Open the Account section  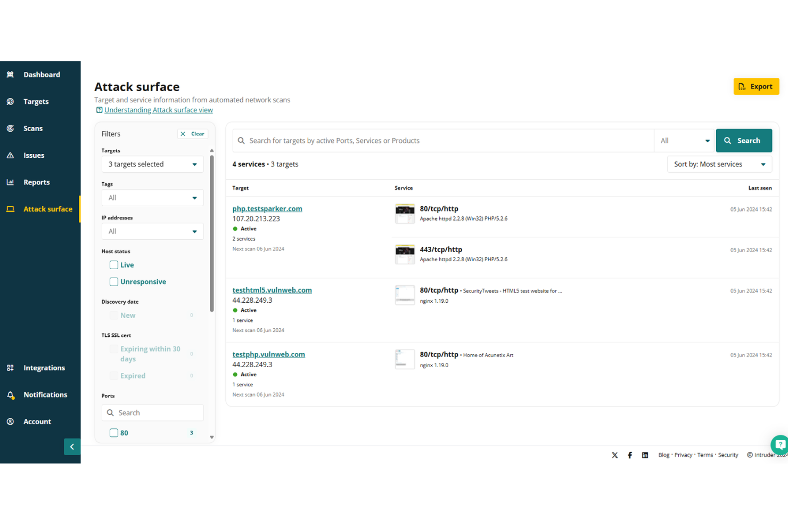point(10,421)
